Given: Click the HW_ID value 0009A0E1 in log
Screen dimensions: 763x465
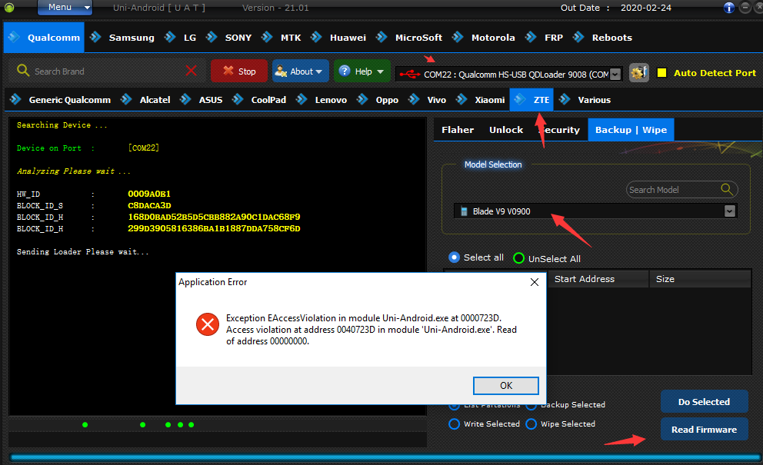Looking at the screenshot, I should click(x=149, y=194).
